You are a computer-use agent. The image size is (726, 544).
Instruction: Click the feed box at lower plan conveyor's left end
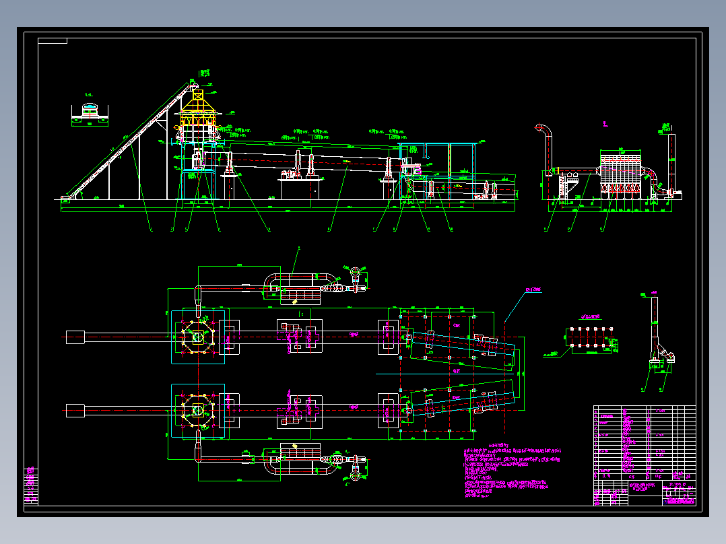click(75, 411)
